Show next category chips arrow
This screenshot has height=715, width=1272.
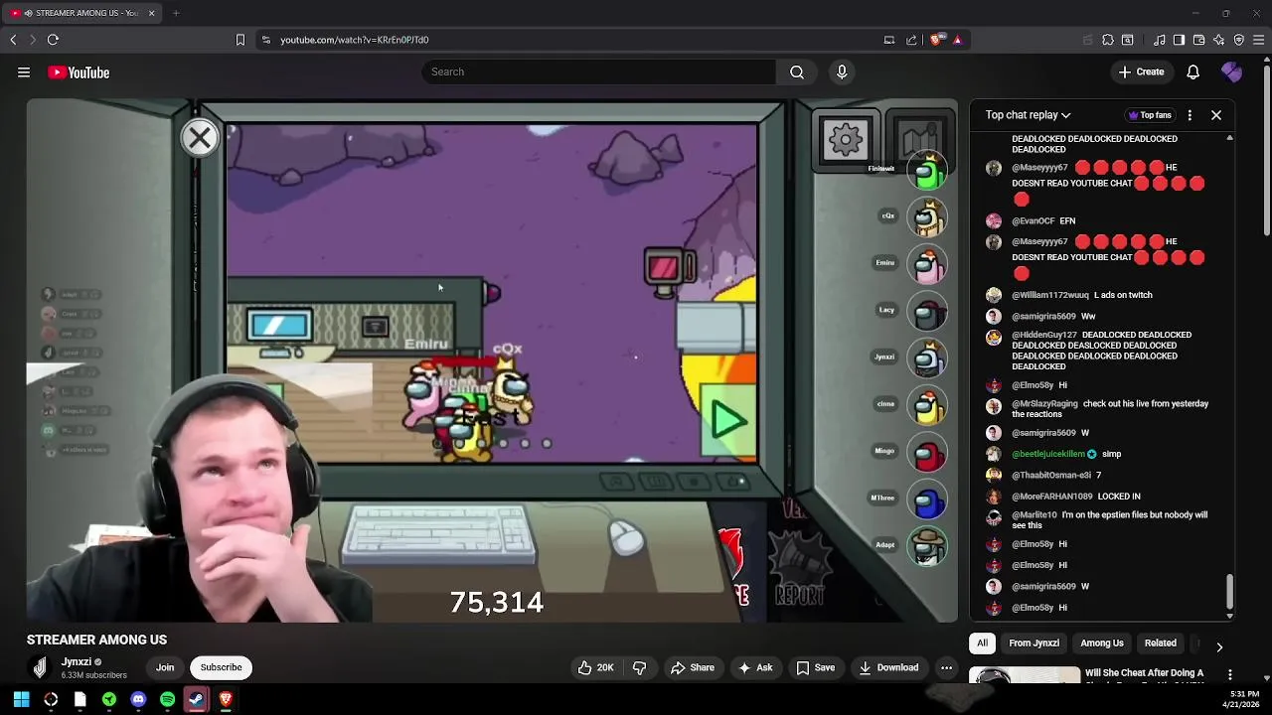(1219, 646)
